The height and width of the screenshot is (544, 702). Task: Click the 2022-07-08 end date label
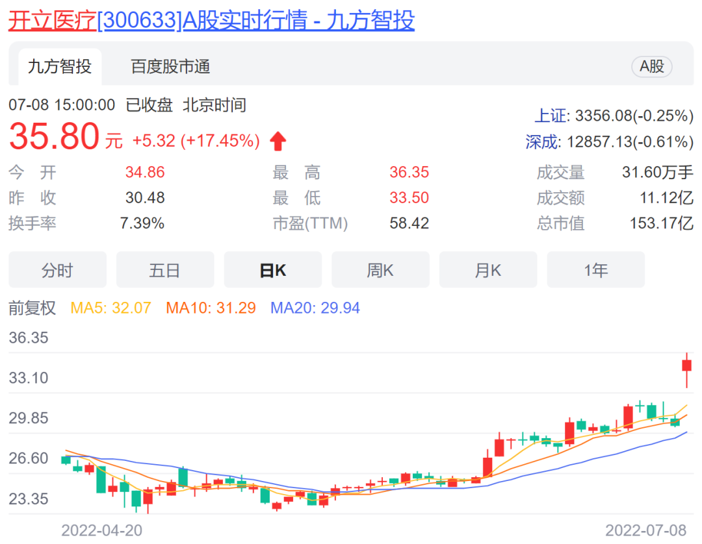(645, 530)
